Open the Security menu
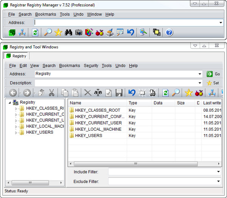 point(91,65)
